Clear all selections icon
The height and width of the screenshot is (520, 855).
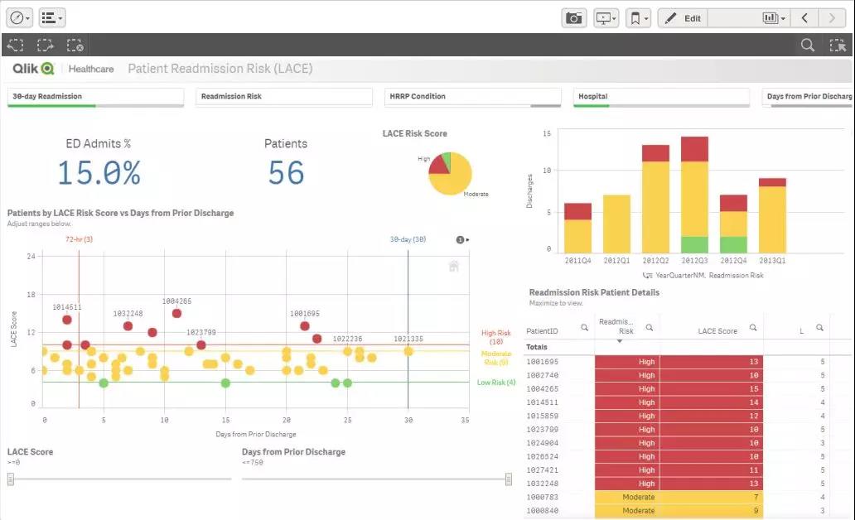point(75,46)
